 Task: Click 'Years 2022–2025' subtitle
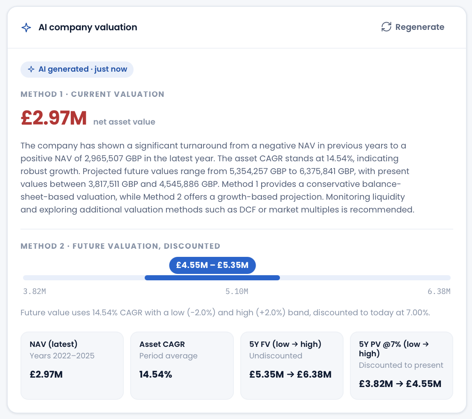point(62,356)
